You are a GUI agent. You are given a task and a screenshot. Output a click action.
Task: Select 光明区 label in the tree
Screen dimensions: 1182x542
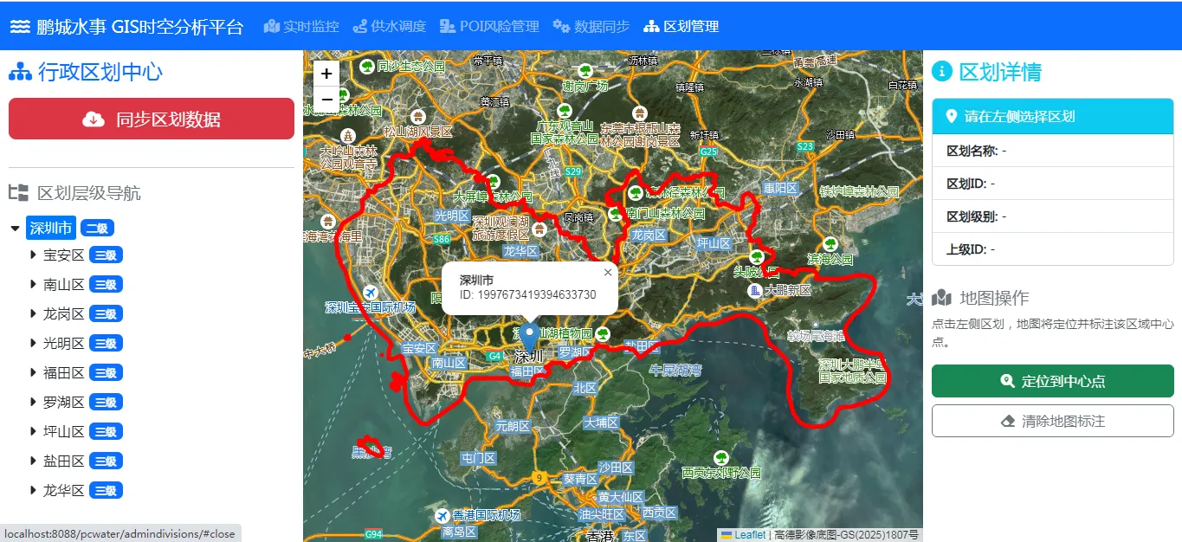tap(64, 343)
